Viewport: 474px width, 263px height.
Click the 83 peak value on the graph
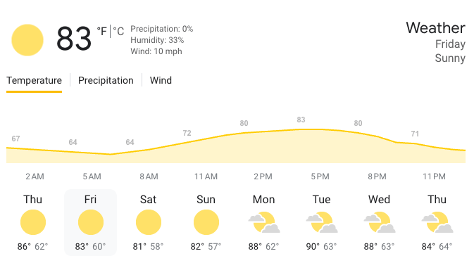301,120
